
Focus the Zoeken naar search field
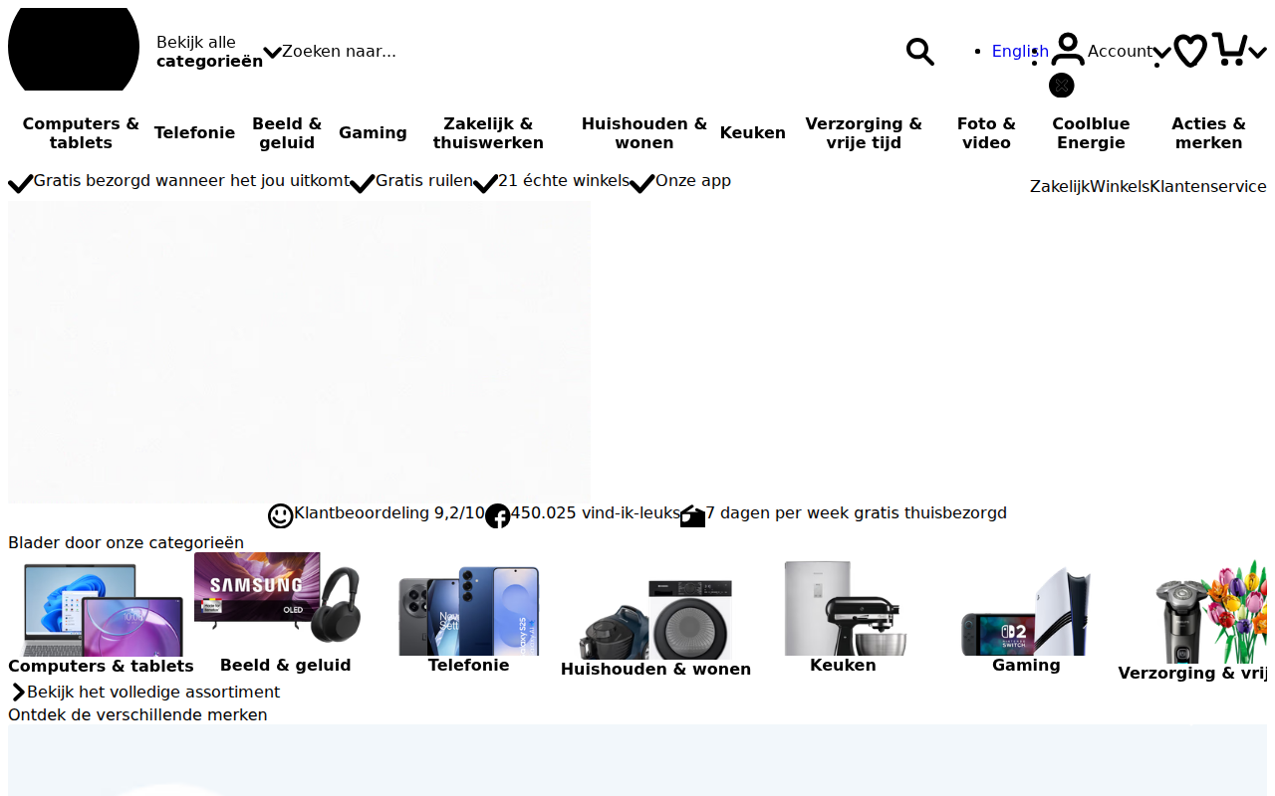pyautogui.click(x=588, y=52)
